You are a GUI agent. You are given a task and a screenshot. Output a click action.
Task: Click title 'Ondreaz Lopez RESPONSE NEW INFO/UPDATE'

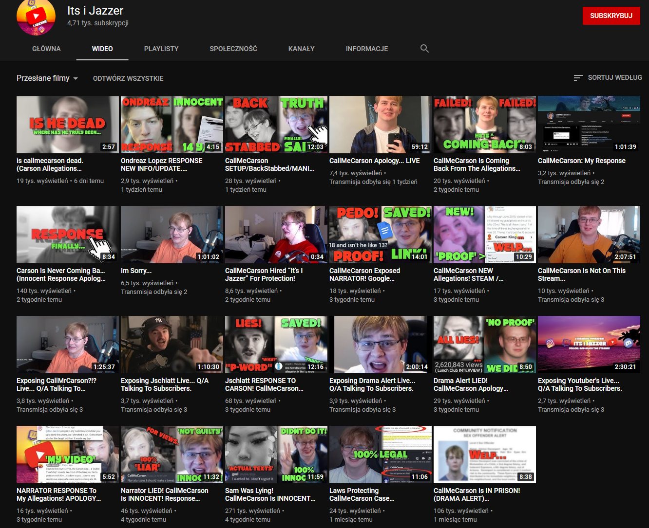coord(161,164)
